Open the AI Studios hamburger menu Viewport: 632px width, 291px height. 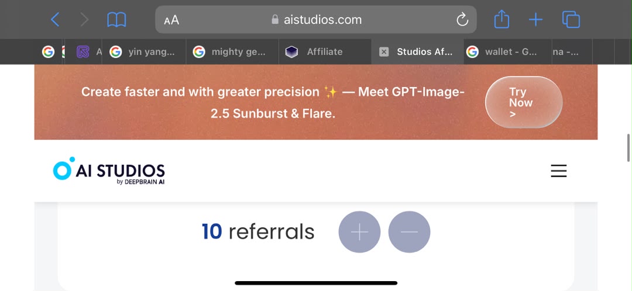point(559,171)
